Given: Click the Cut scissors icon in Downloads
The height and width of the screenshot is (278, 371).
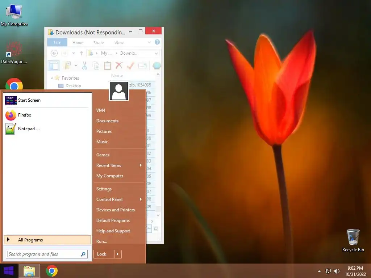Looking at the screenshot, I should click(84, 66).
